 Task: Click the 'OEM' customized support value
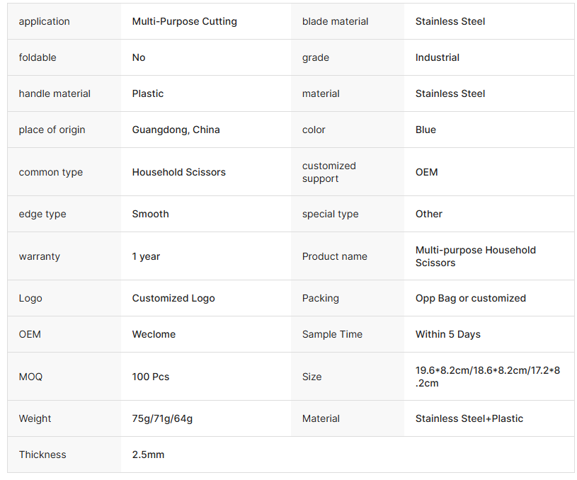(x=426, y=172)
